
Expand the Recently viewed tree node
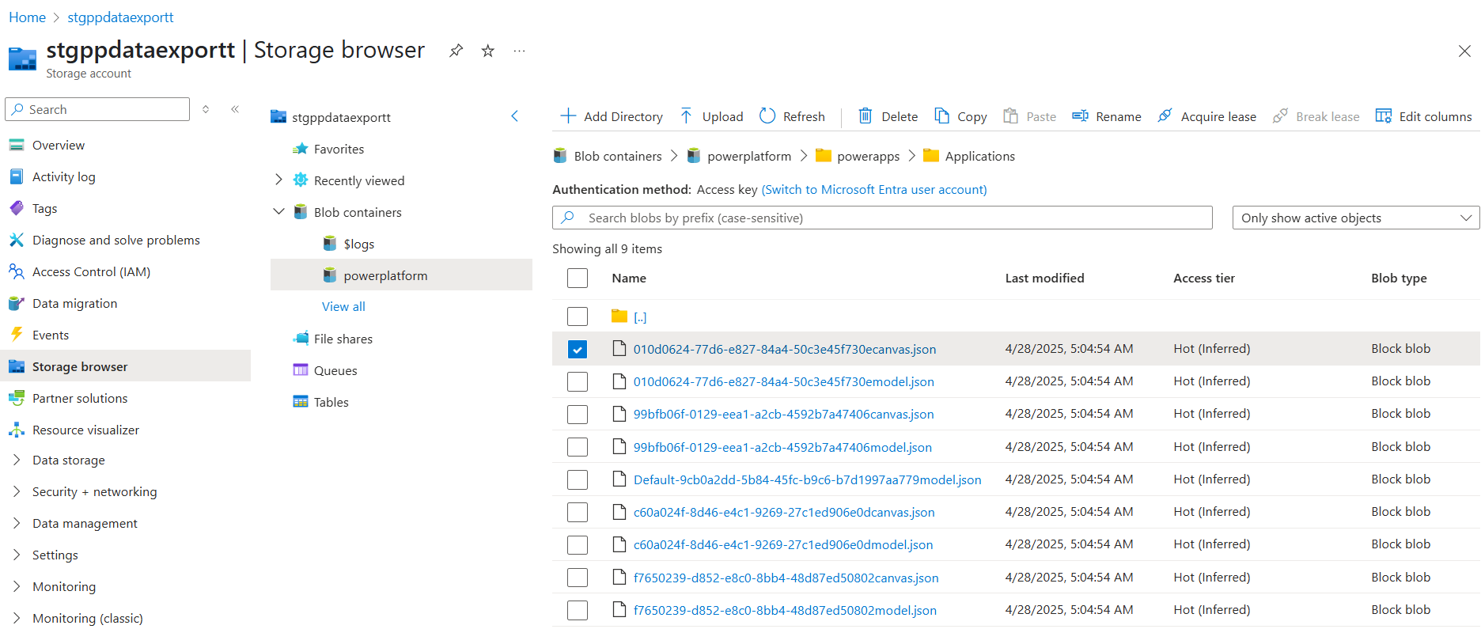pos(278,180)
